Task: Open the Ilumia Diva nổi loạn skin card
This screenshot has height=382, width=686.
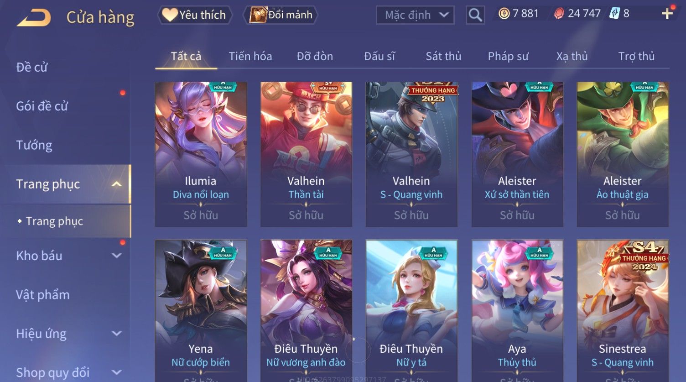Action: [x=201, y=154]
